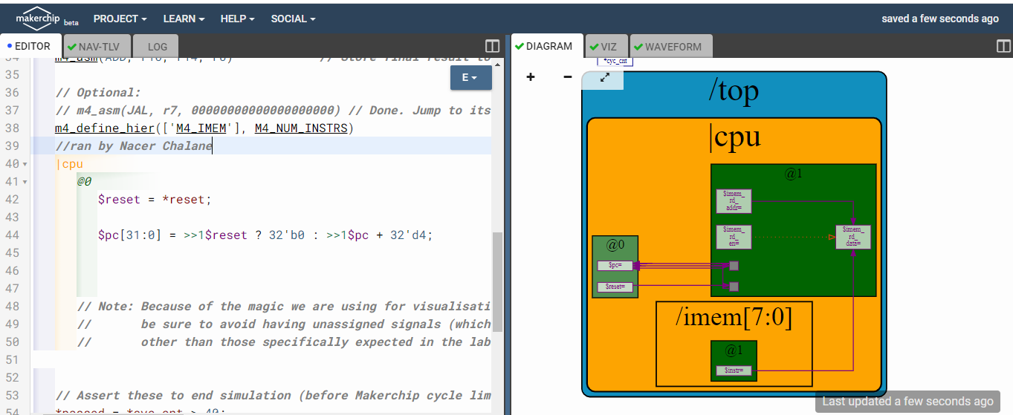Click line number 36 in gutter
The image size is (1013, 415).
12,93
